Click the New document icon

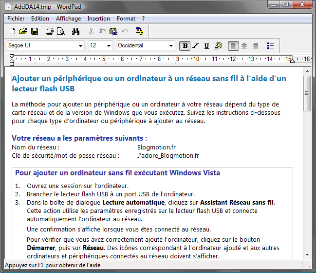point(13,31)
